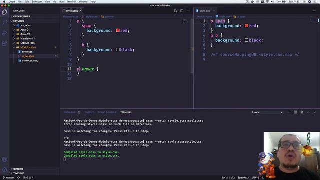Expand the Hands-on-1 folder
Viewport: 320px width, 180px height.
click(34, 39)
